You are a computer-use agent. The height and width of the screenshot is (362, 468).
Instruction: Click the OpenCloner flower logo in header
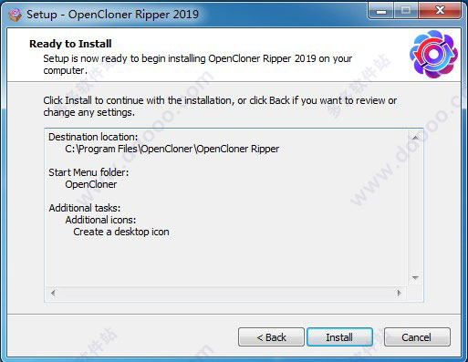pos(433,54)
